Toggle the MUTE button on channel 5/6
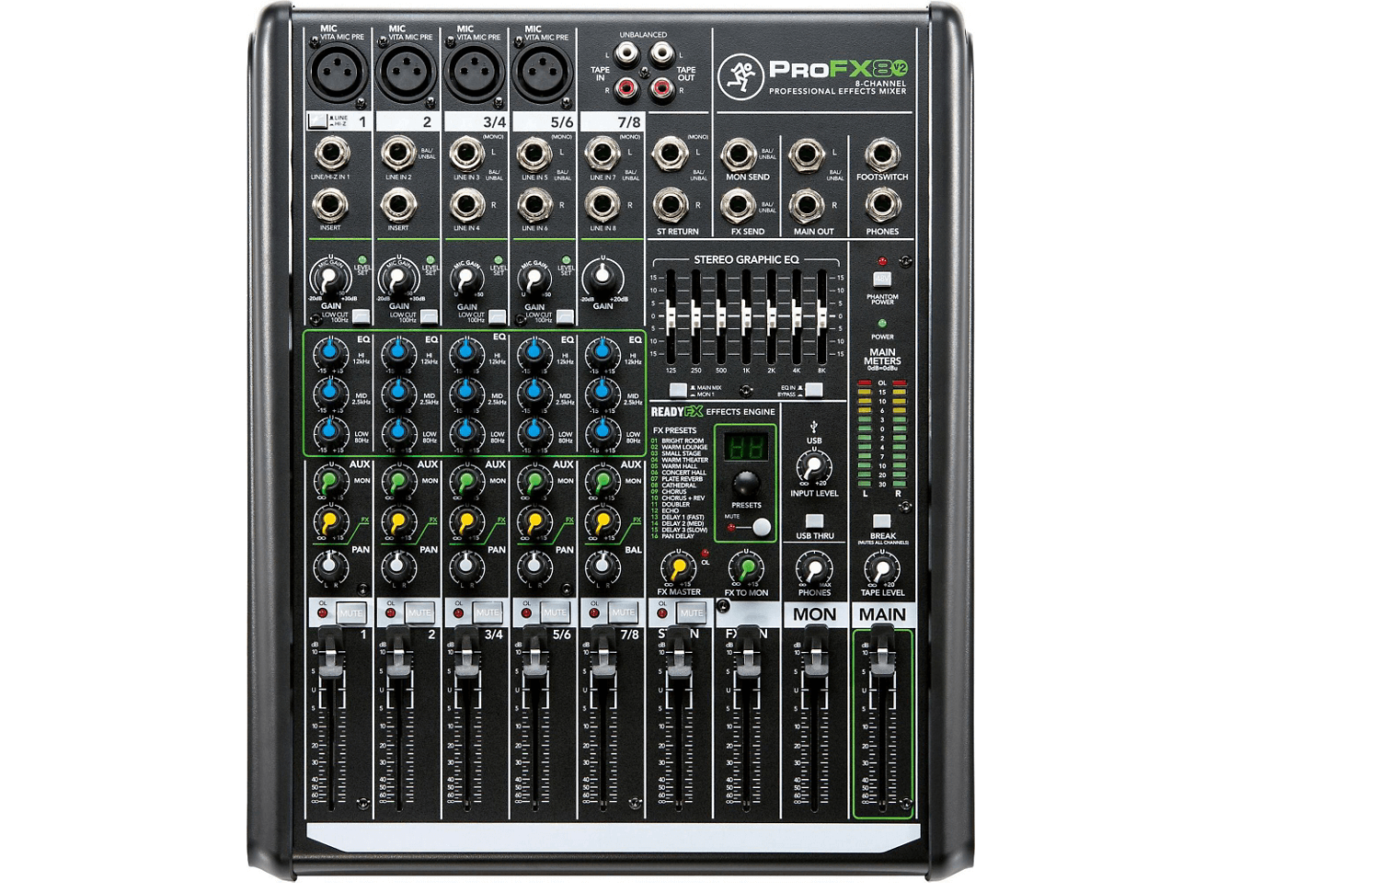 pos(555,613)
